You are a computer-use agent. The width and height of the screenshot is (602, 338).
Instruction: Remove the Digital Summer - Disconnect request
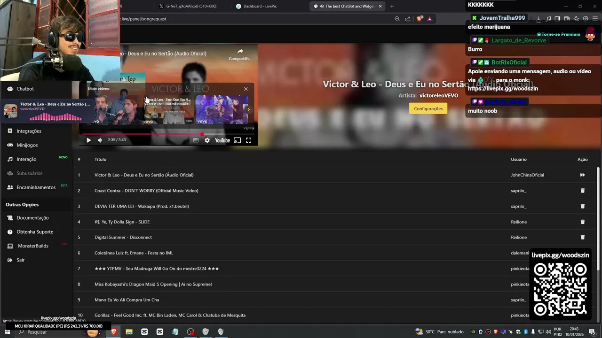(582, 237)
